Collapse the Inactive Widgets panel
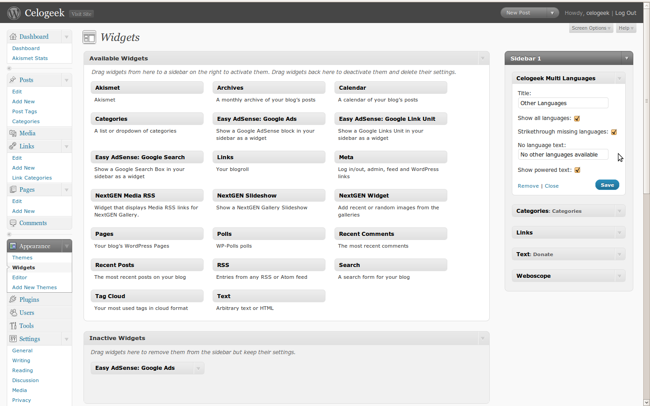 [x=483, y=338]
